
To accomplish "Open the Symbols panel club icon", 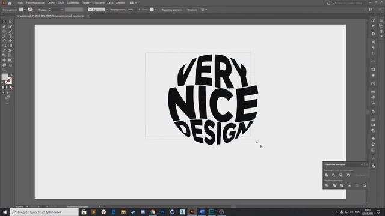I will (x=373, y=139).
